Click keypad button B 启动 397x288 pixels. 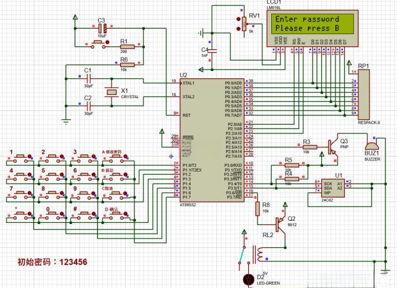click(x=116, y=177)
